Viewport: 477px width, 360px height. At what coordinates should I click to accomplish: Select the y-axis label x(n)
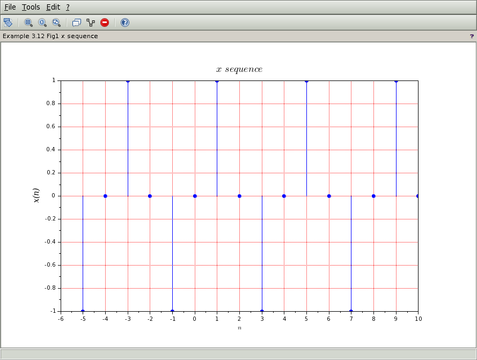tap(36, 196)
